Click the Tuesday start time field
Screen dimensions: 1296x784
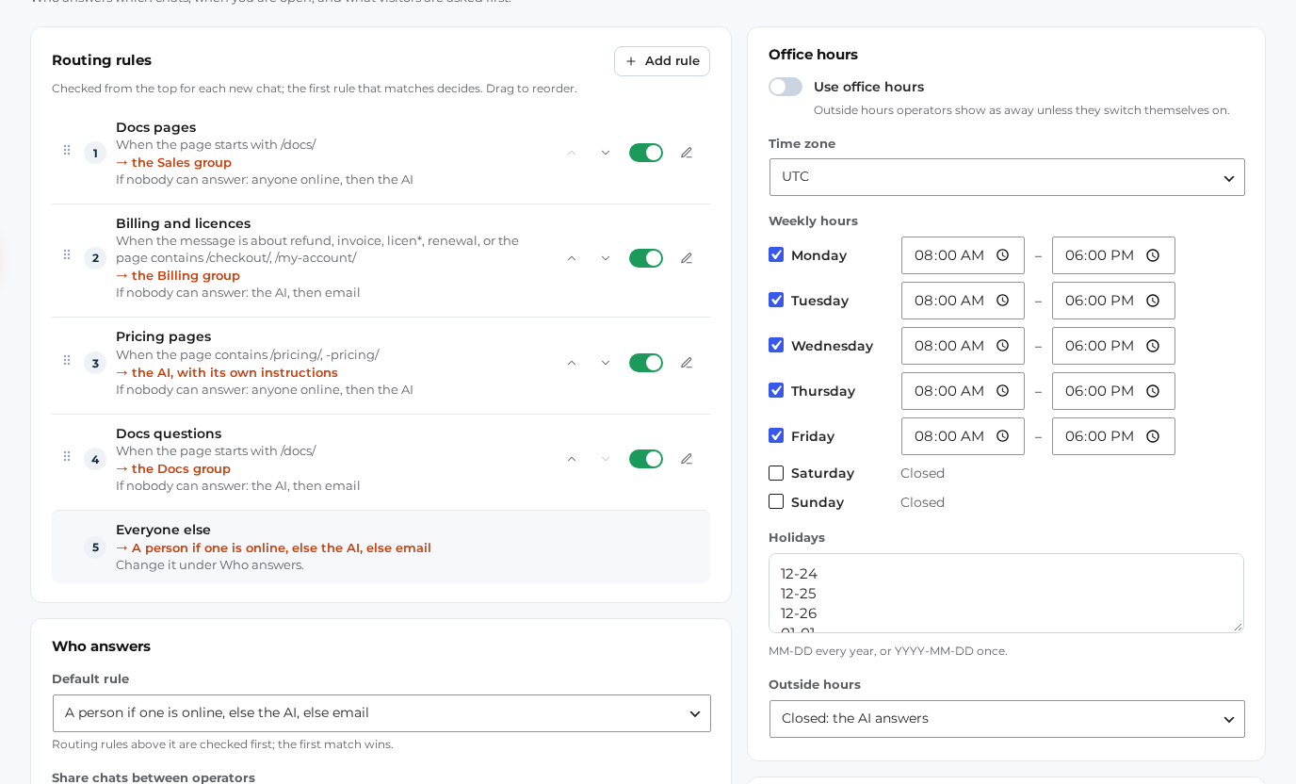pyautogui.click(x=963, y=301)
